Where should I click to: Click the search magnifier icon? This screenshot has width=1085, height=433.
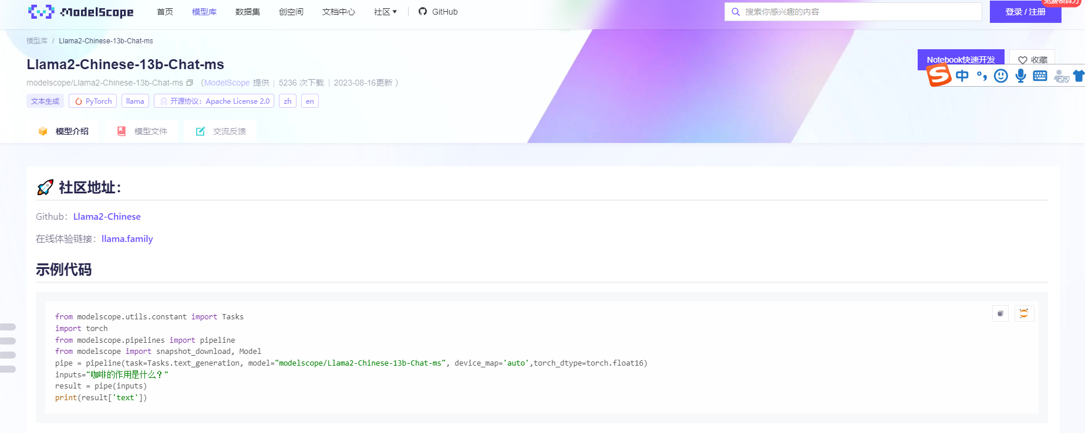click(x=735, y=12)
